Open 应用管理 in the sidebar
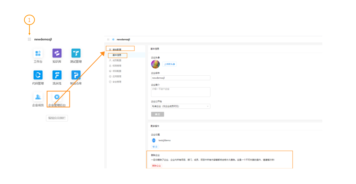The width and height of the screenshot is (356, 184). tap(117, 76)
